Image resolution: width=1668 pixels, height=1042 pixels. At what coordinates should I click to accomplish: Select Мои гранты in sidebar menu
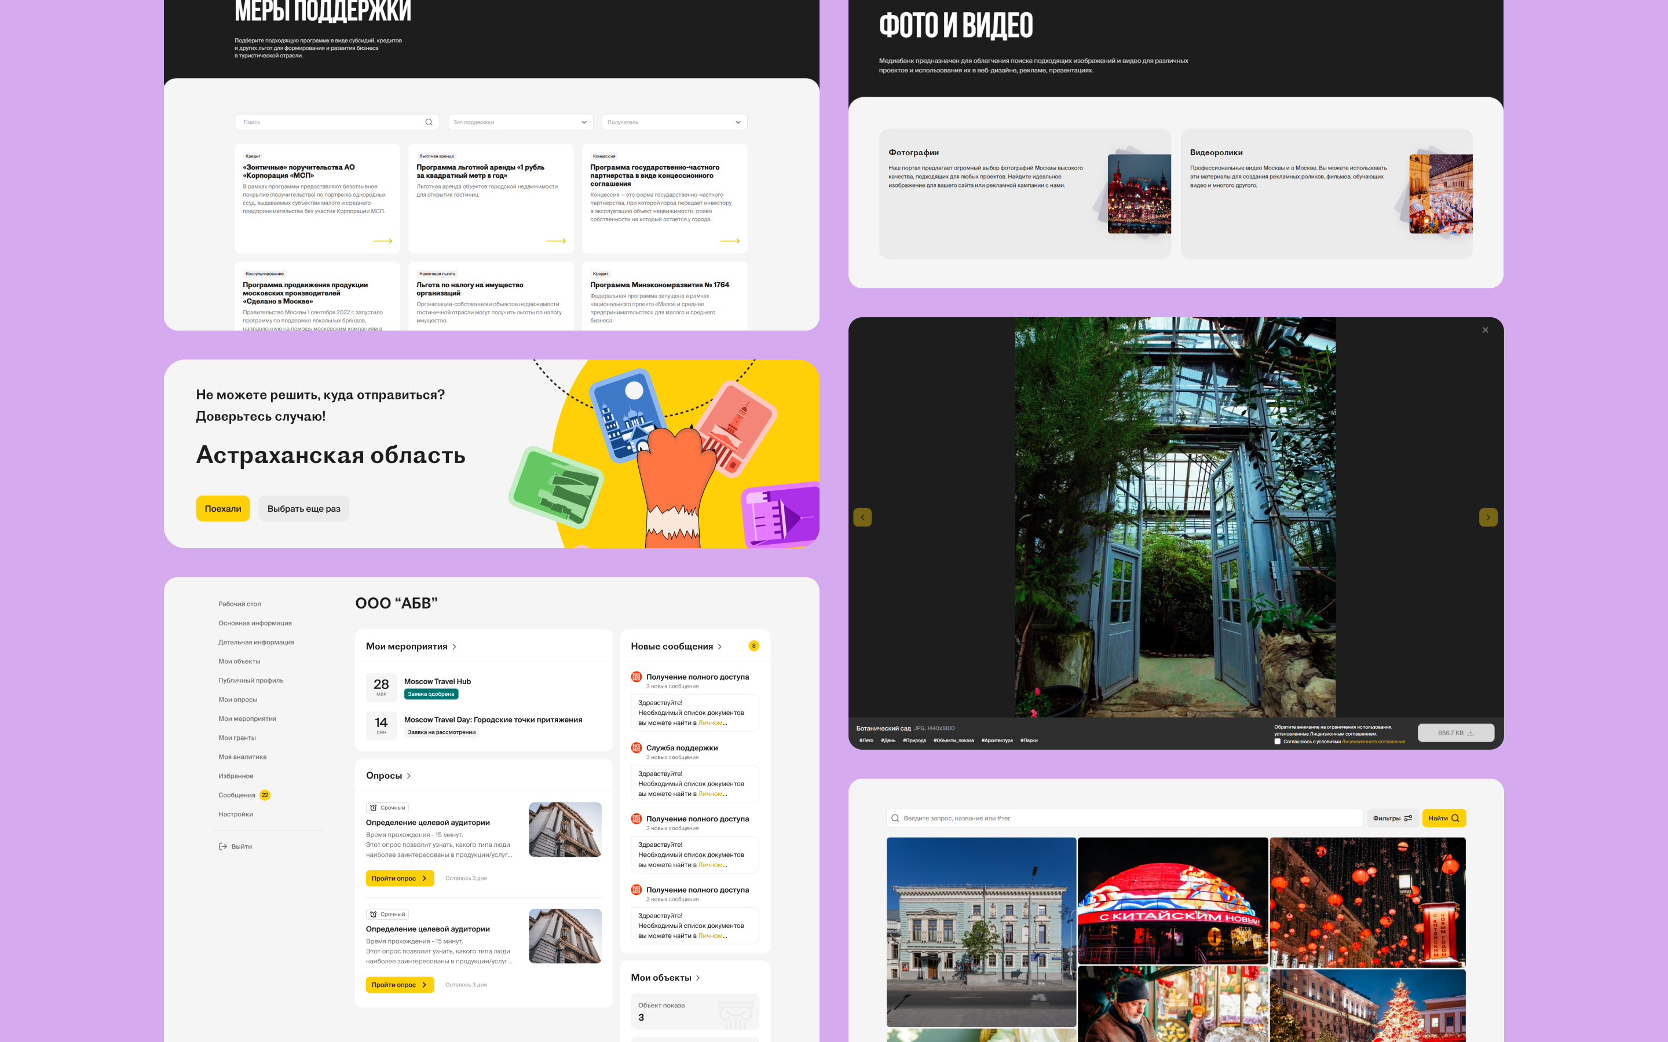pos(236,738)
